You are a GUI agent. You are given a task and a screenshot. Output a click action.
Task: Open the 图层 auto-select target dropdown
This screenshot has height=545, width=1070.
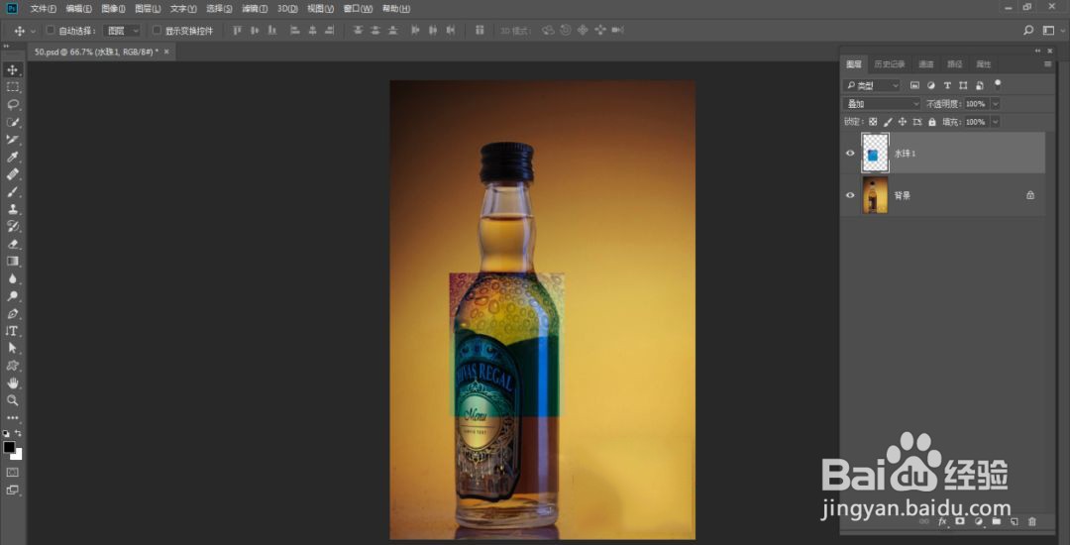pyautogui.click(x=123, y=31)
